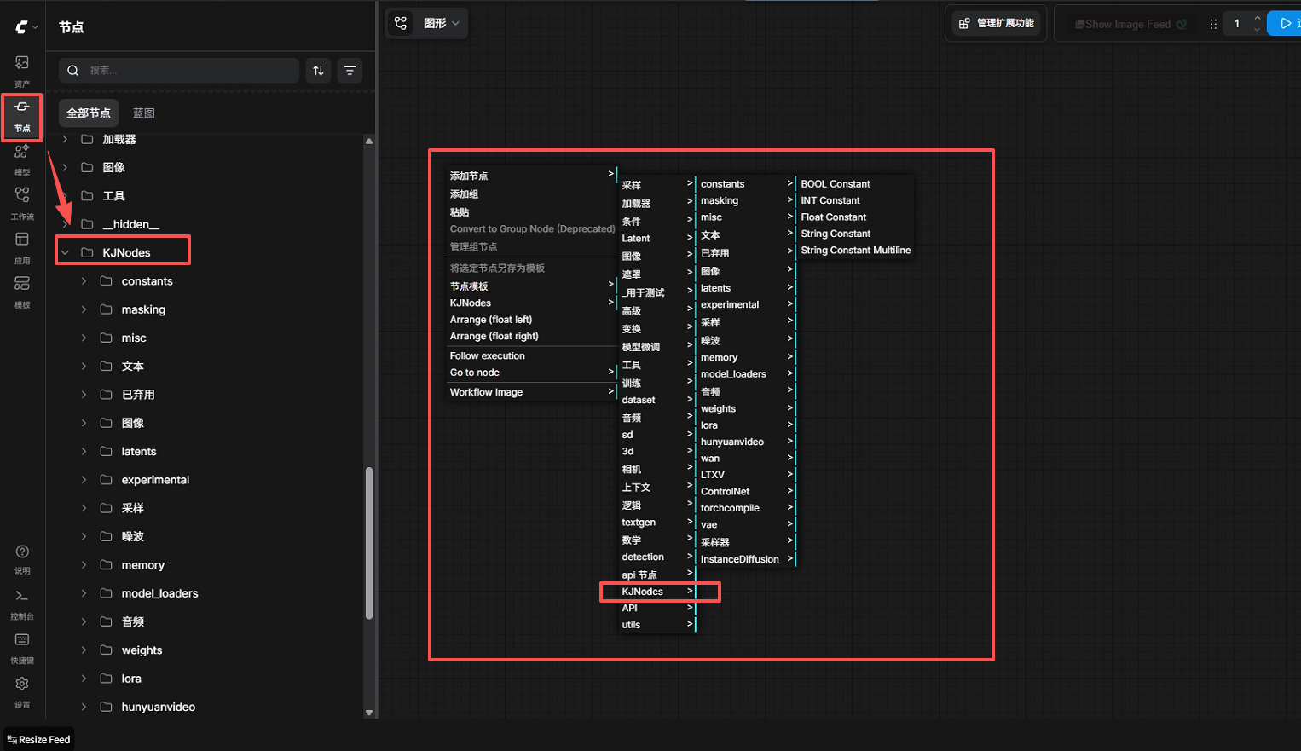Image resolution: width=1301 pixels, height=751 pixels.
Task: Expand the 加载器 folder chevron in tree
Action: coord(65,139)
